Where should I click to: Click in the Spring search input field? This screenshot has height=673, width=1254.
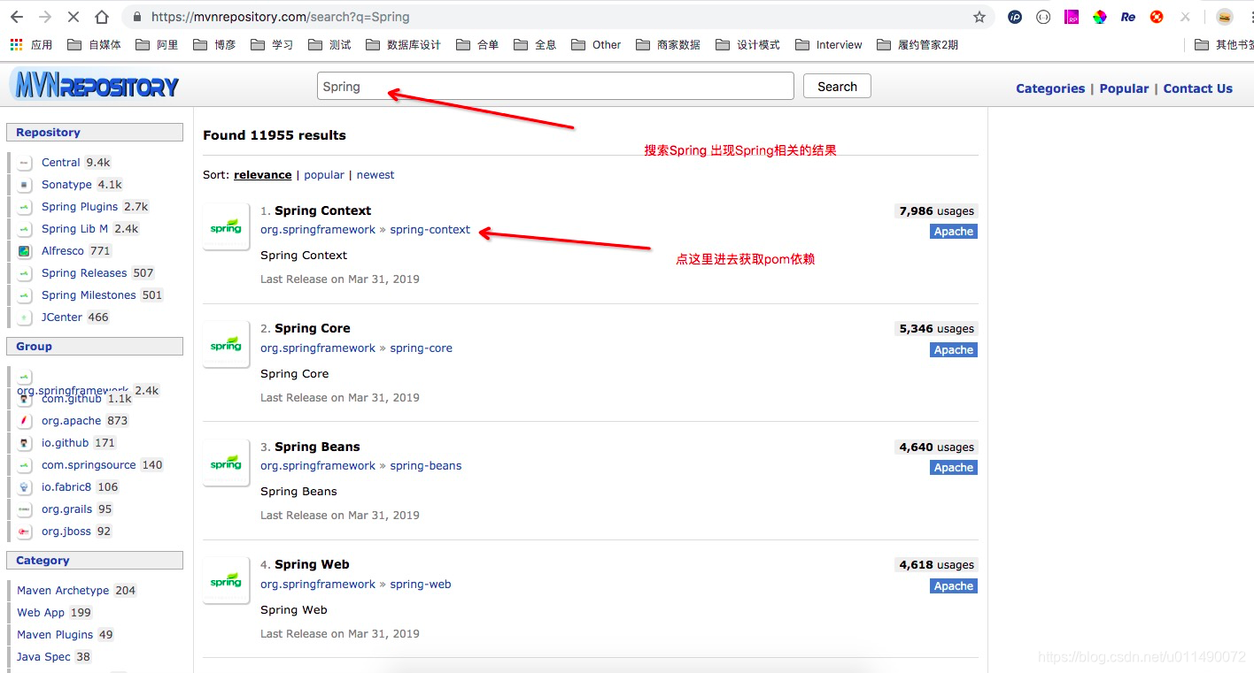pos(555,86)
